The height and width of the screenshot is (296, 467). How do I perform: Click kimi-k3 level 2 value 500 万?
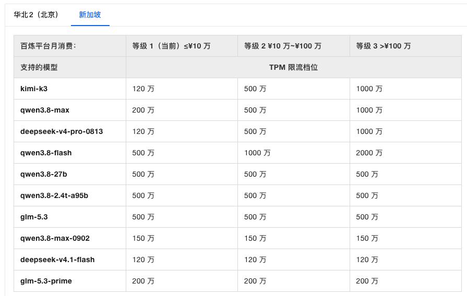pos(255,89)
